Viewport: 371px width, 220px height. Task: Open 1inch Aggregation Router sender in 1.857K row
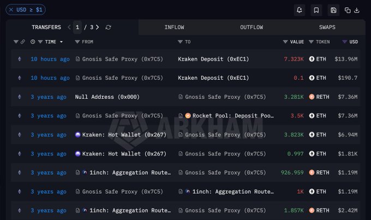pos(130,211)
